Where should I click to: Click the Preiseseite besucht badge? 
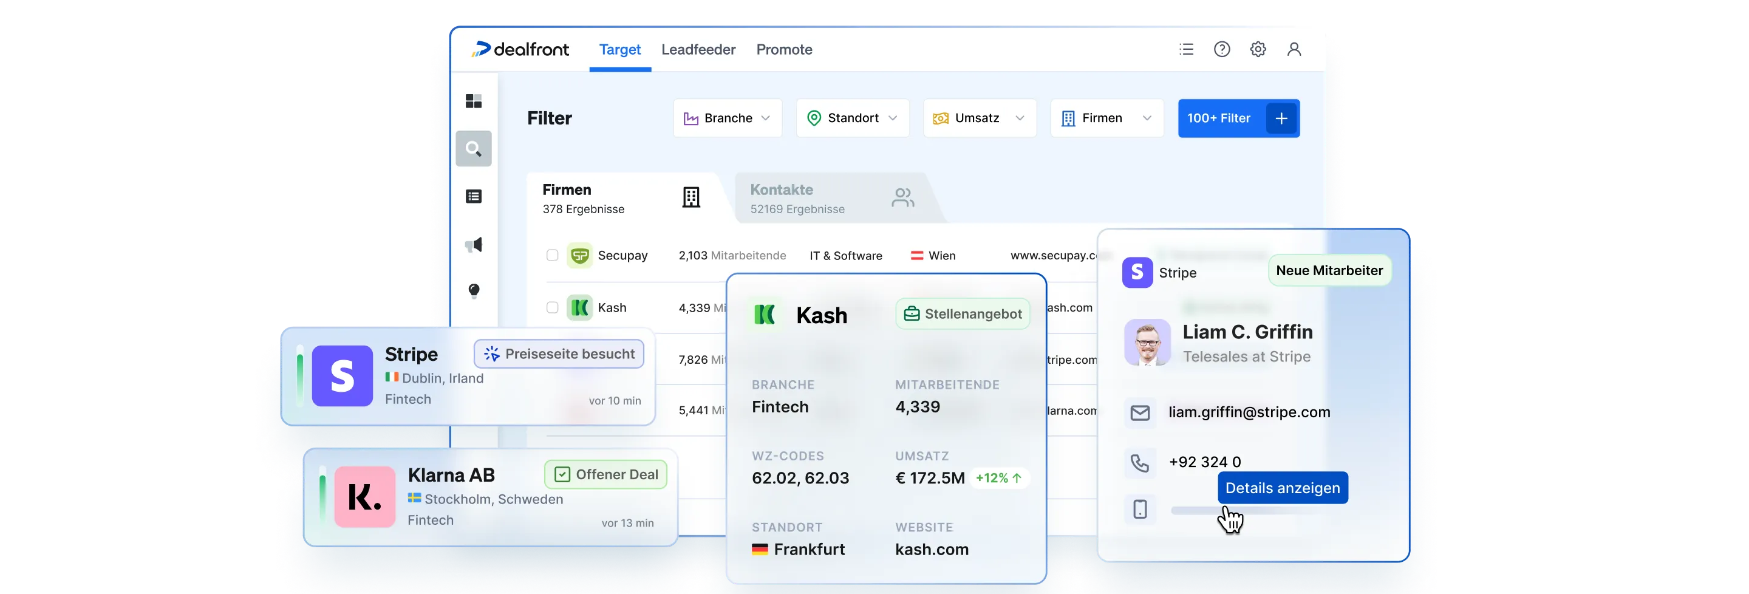[x=559, y=353]
